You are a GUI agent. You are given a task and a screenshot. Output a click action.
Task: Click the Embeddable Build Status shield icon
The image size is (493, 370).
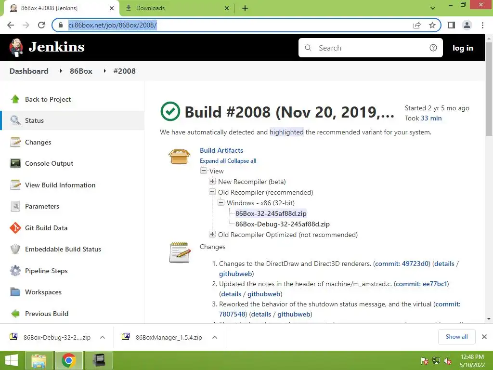[x=15, y=249]
